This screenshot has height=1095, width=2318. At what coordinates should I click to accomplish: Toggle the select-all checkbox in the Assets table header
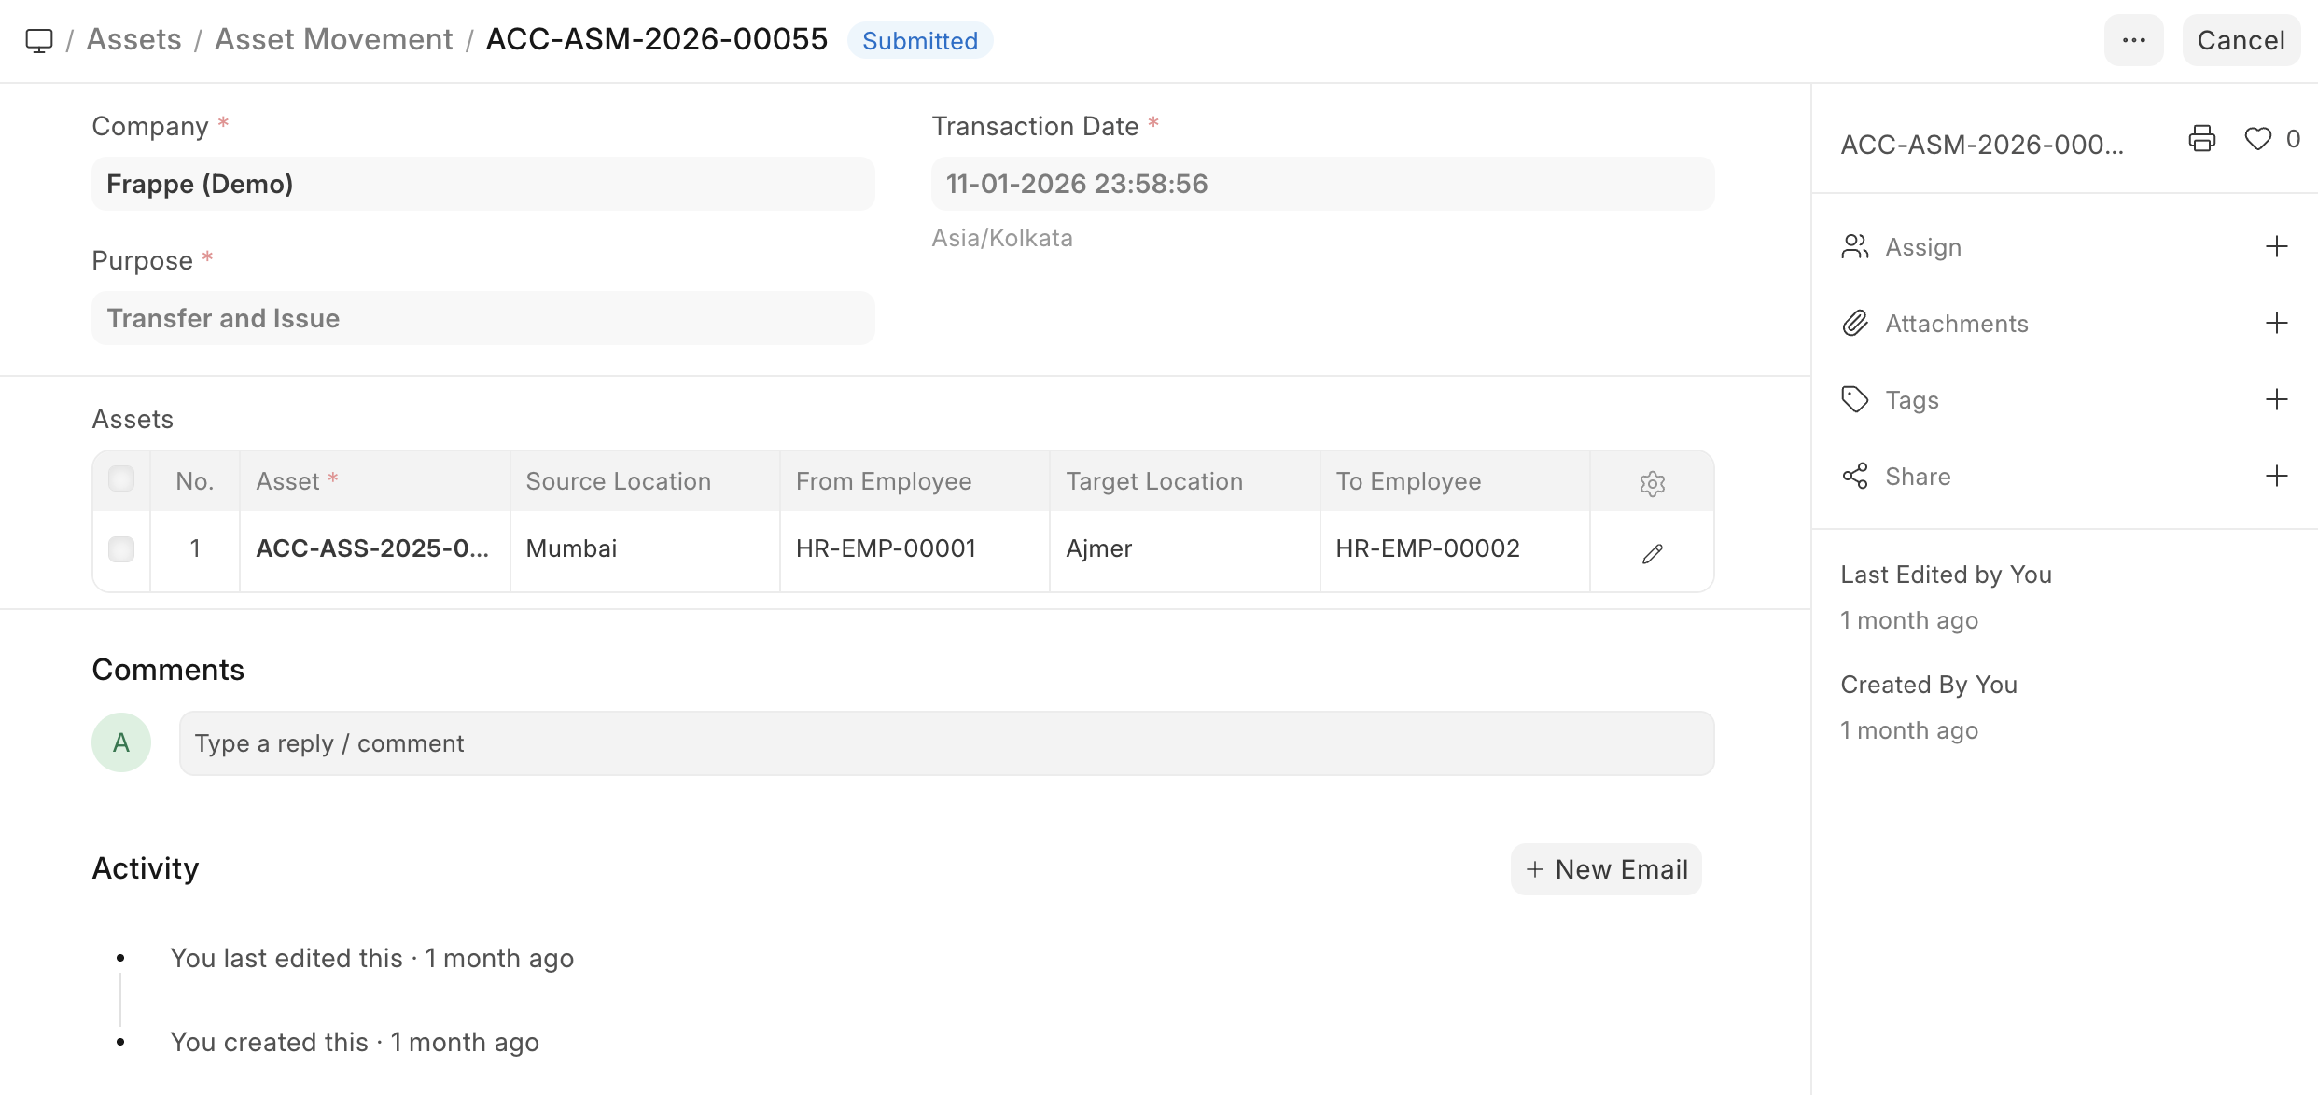(121, 479)
